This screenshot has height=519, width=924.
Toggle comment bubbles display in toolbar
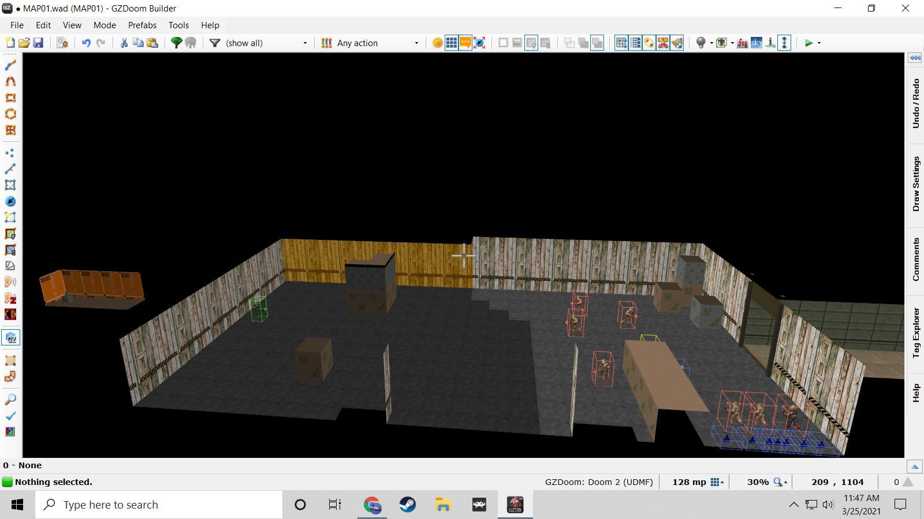465,43
